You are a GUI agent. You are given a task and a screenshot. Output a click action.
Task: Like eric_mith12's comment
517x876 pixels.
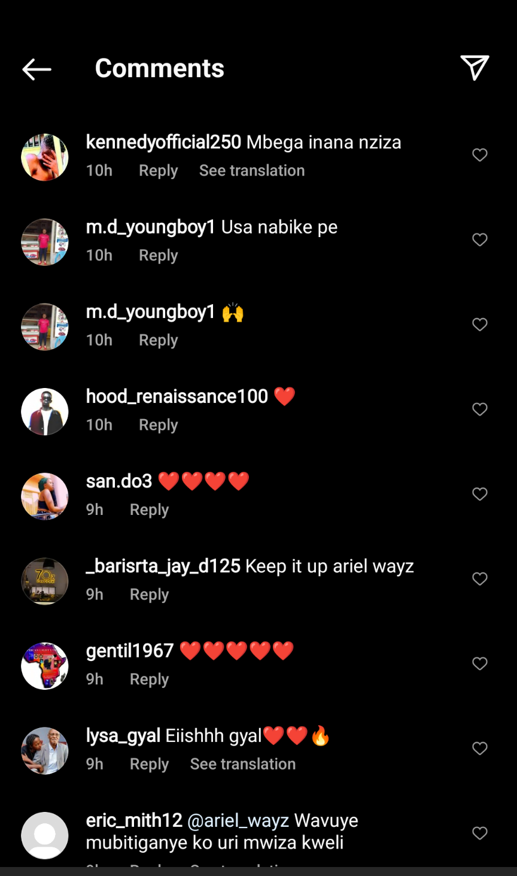click(480, 833)
